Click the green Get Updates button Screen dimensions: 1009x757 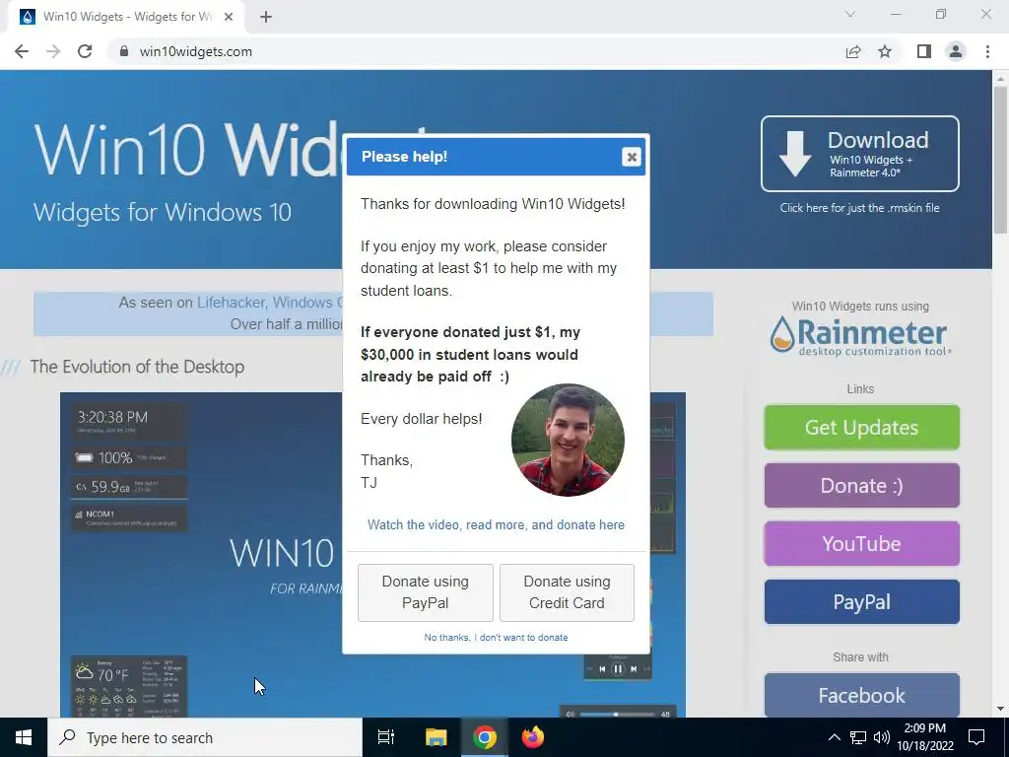(x=861, y=428)
